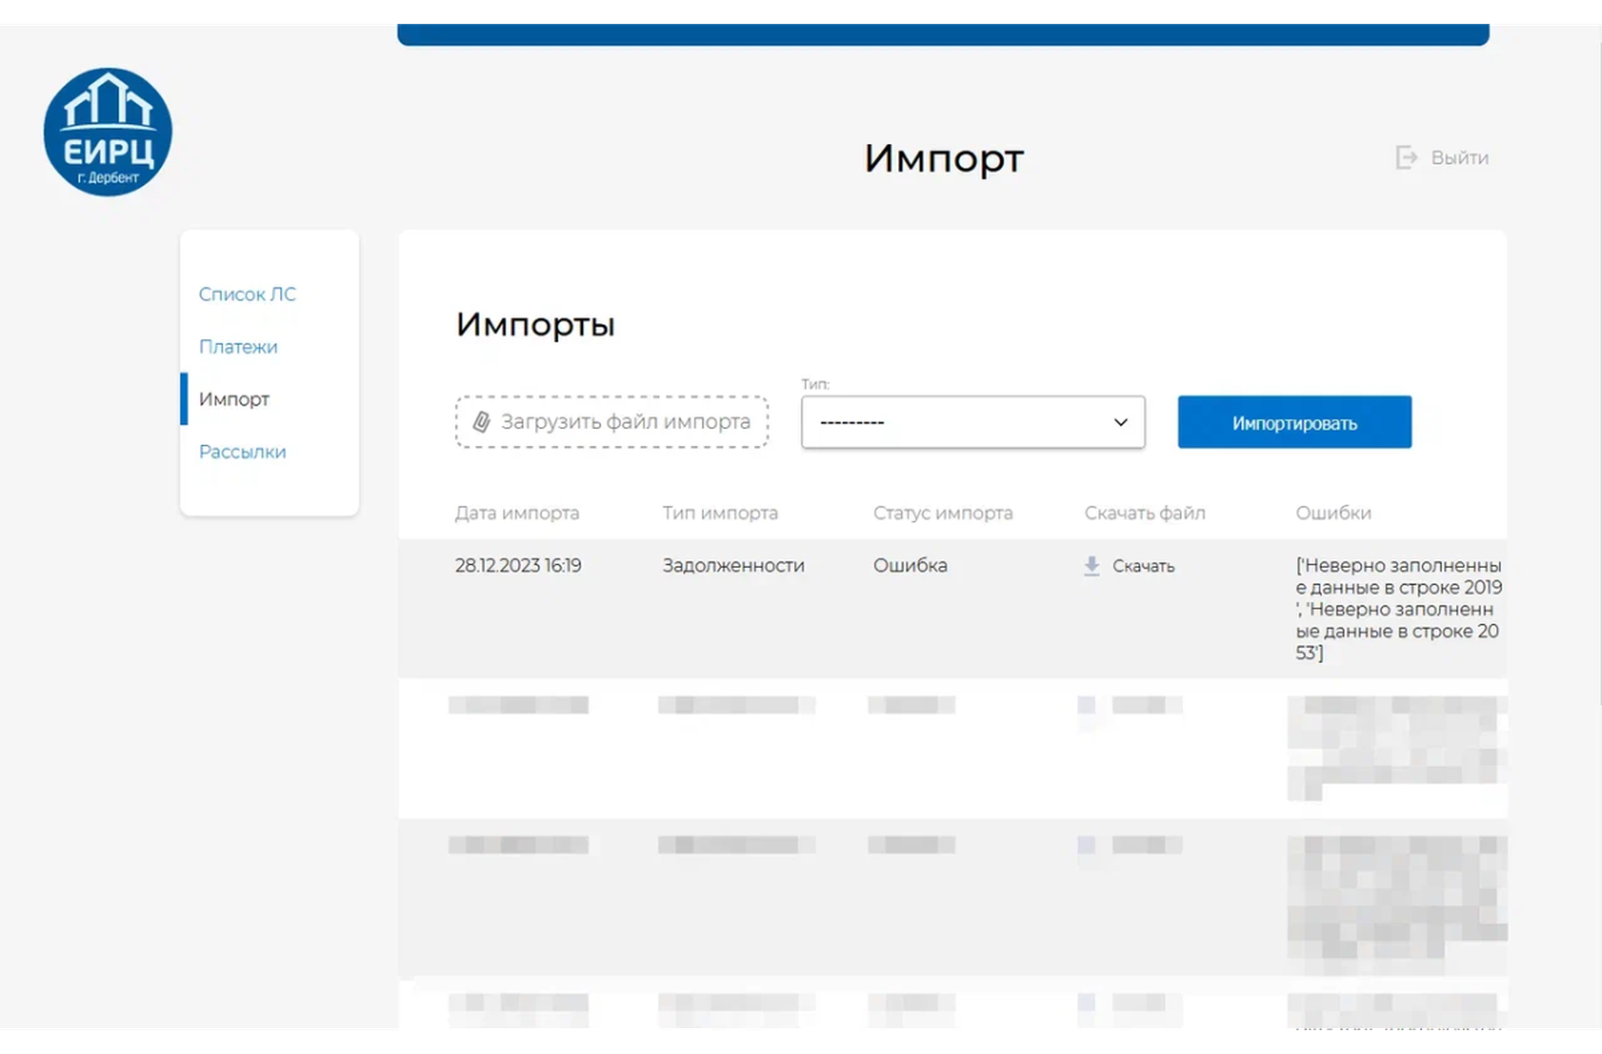
Task: Click the Ошибки column header
Action: tap(1333, 513)
